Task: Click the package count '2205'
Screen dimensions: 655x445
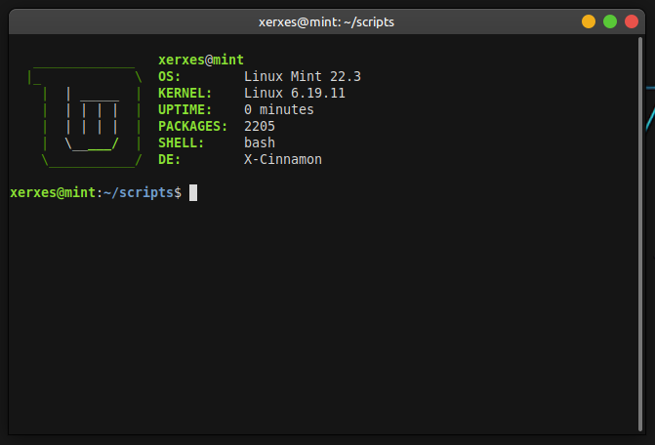Action: point(260,127)
